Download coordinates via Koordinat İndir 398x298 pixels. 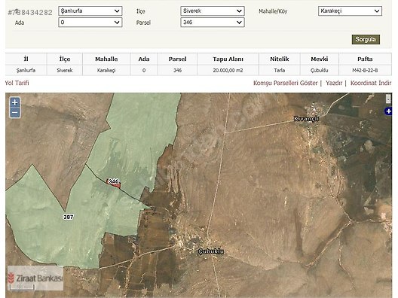click(371, 83)
